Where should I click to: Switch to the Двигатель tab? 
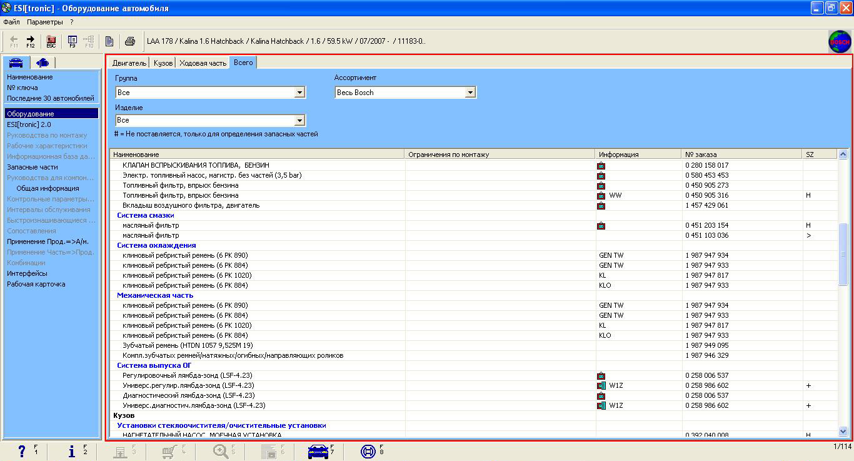click(129, 63)
